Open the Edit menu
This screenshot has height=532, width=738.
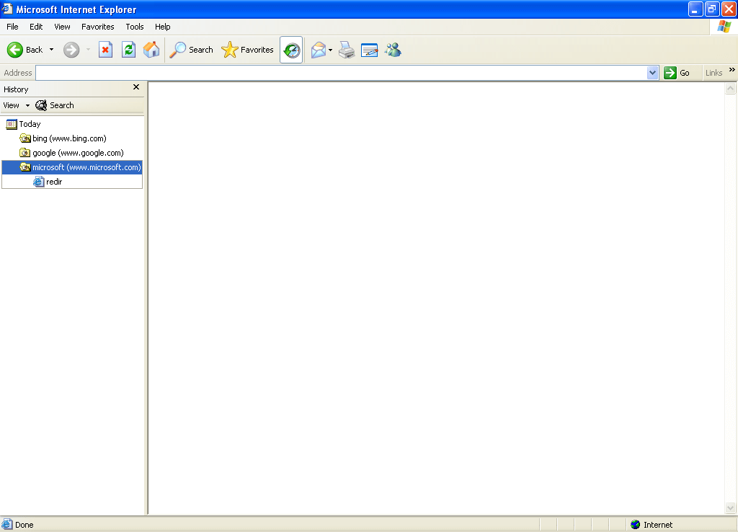36,27
